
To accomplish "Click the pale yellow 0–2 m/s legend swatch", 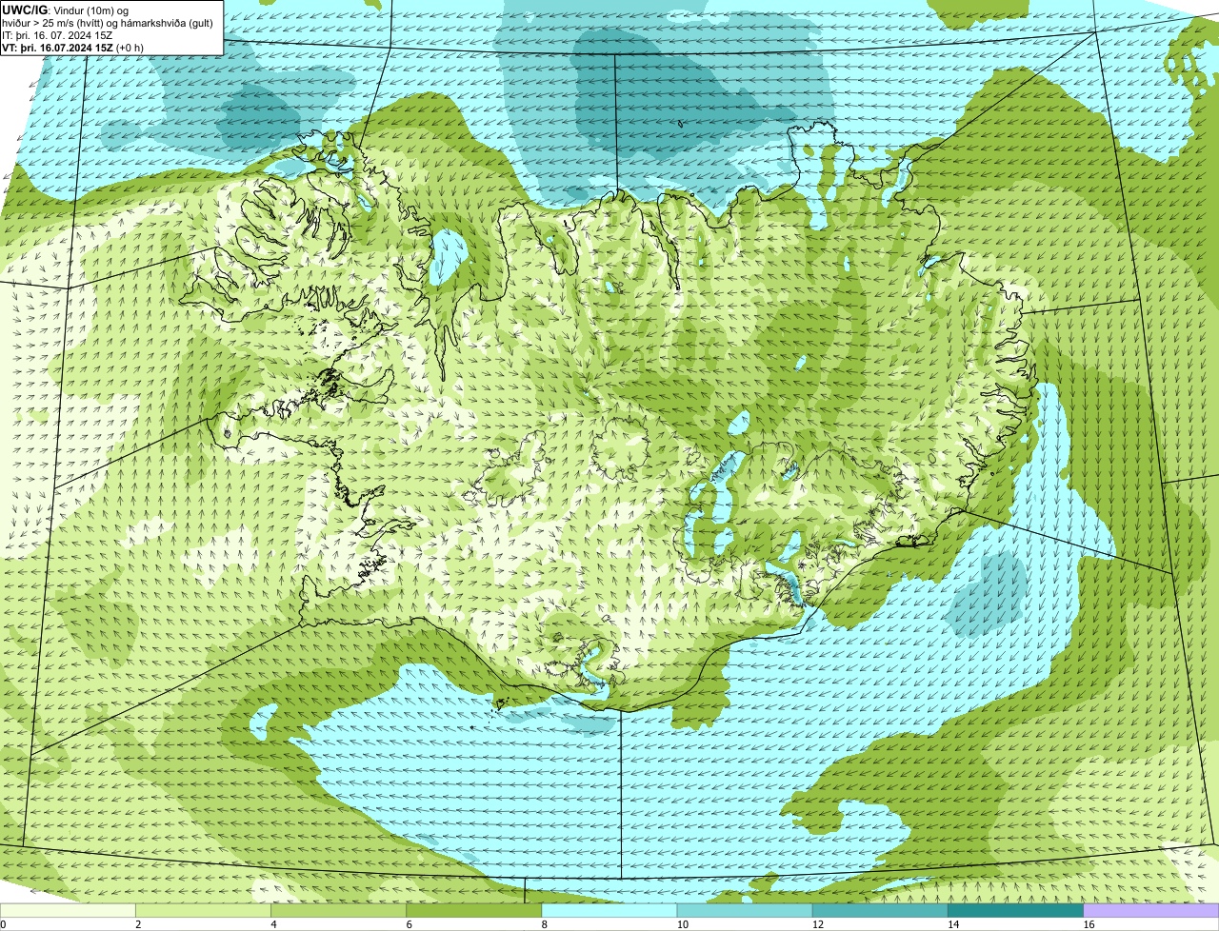I will tap(68, 911).
